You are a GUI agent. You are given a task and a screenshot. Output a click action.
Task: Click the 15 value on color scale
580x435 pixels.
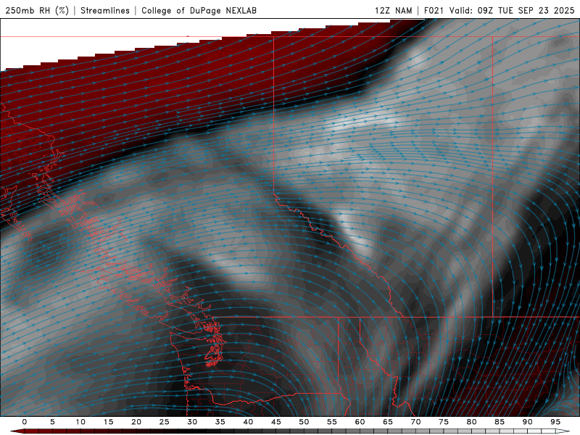(108, 422)
